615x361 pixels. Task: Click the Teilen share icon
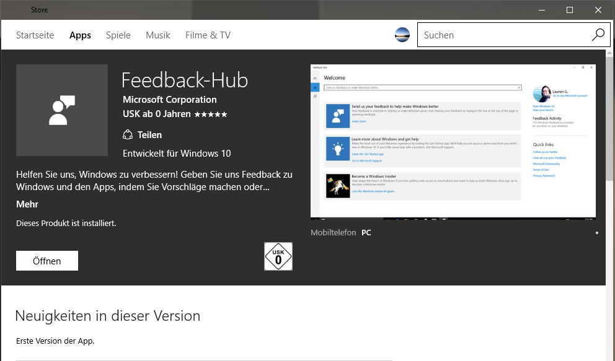(128, 135)
